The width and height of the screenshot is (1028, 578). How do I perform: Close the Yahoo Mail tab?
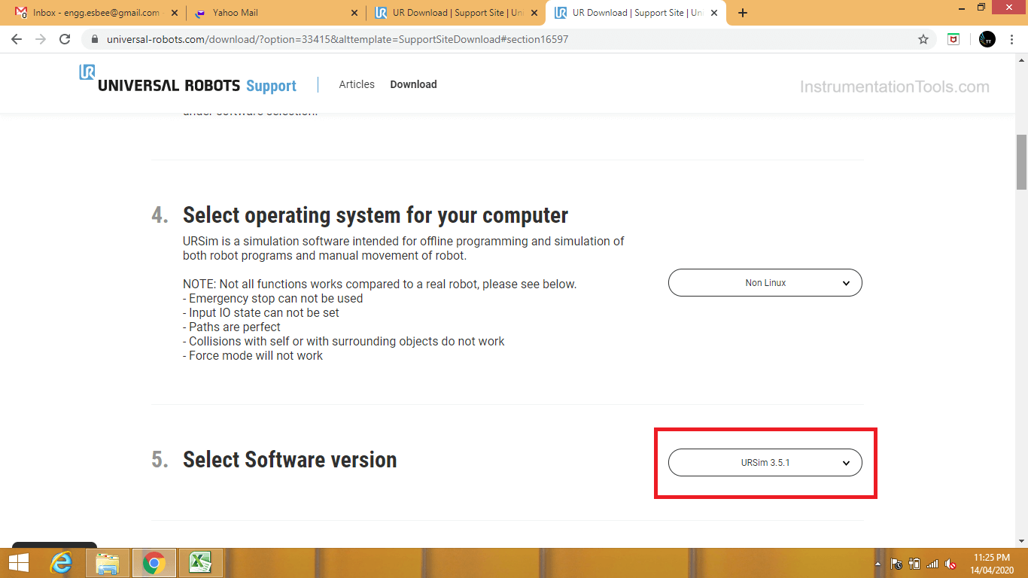[354, 13]
